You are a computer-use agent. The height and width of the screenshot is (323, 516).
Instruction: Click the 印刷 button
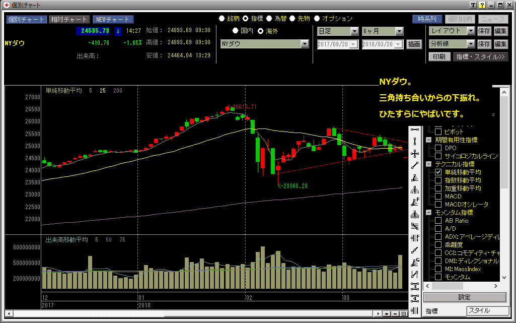click(439, 56)
